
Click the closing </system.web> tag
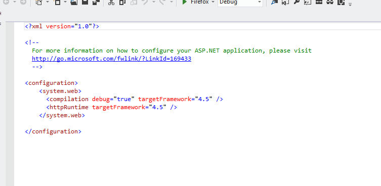coord(62,115)
